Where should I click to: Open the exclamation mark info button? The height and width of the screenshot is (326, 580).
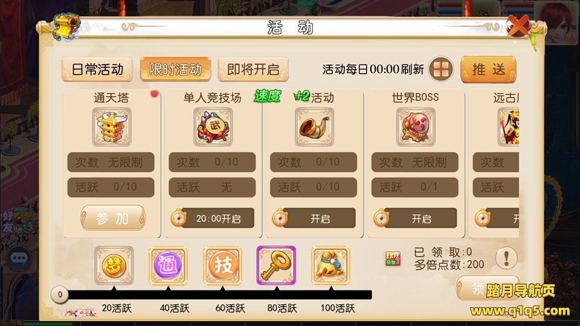pos(506,258)
